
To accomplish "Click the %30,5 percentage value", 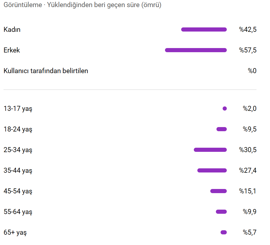I will click(x=248, y=150).
